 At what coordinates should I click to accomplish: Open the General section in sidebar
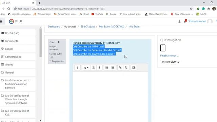[x=18, y=73]
